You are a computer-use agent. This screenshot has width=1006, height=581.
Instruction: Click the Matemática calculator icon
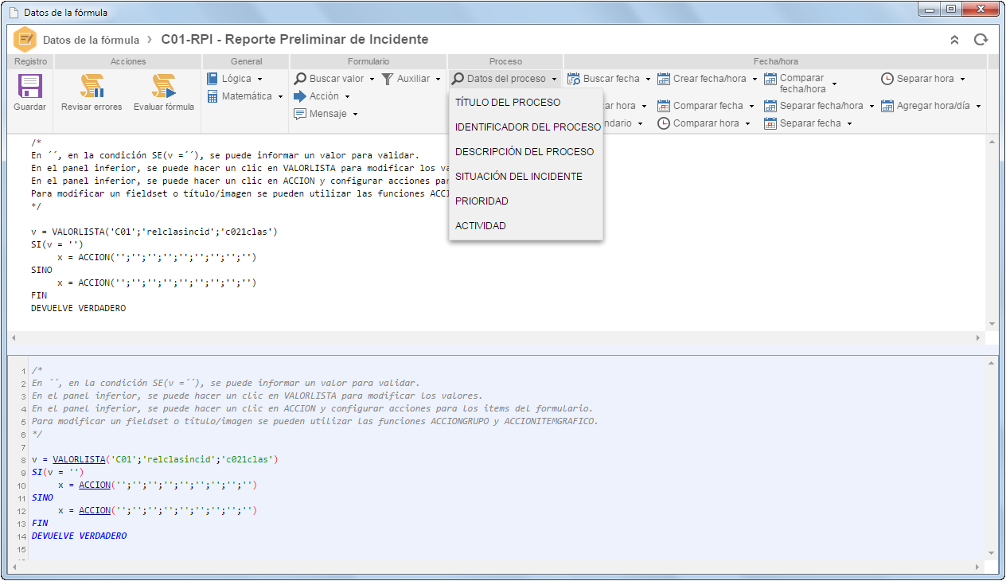213,96
